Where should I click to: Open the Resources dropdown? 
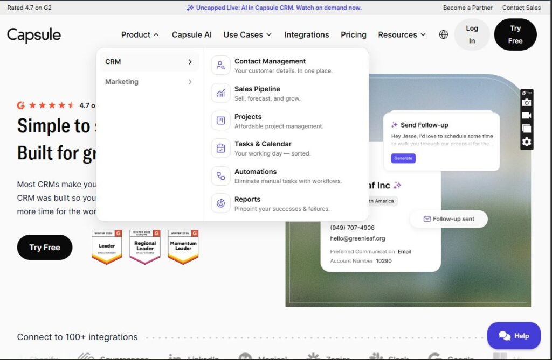tap(402, 34)
